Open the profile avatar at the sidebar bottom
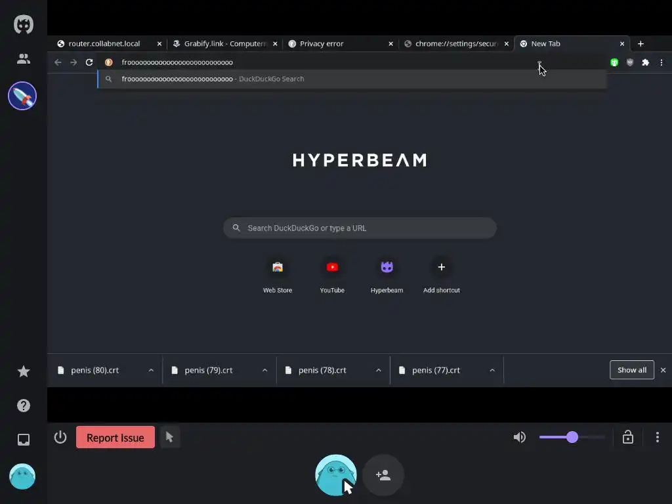 tap(22, 476)
